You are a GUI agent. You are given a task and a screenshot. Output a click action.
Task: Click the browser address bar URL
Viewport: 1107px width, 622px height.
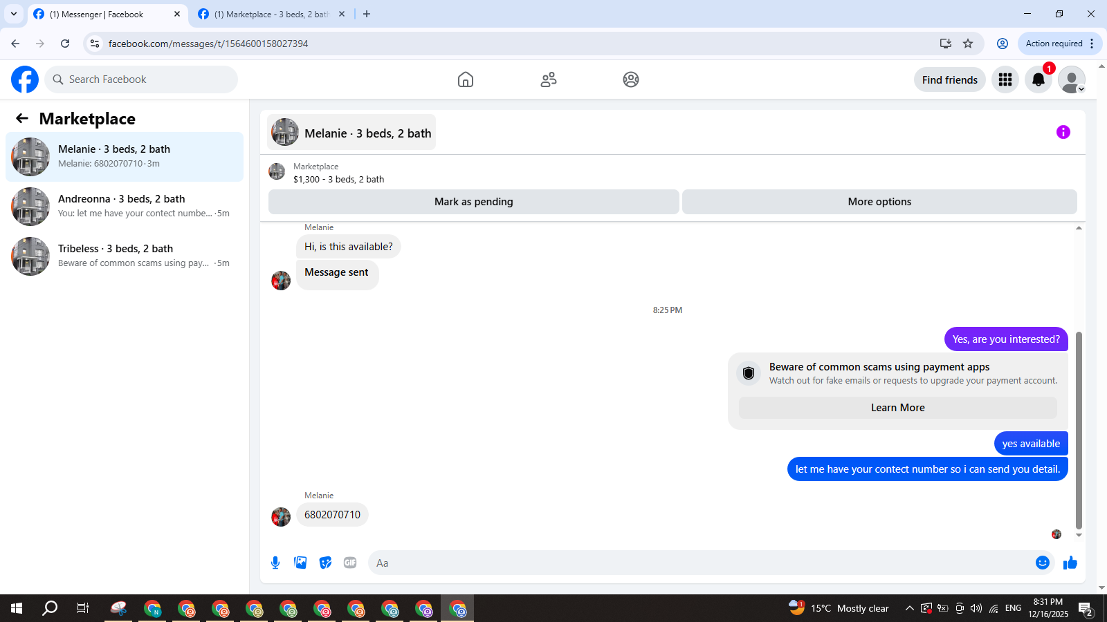pos(208,44)
